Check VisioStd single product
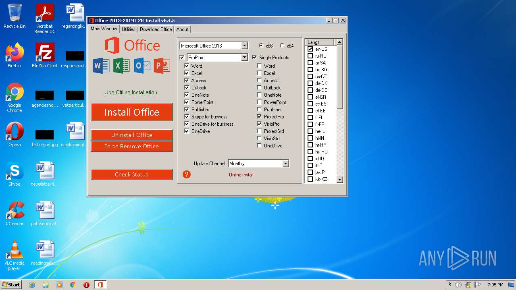The height and width of the screenshot is (290, 516). (259, 138)
